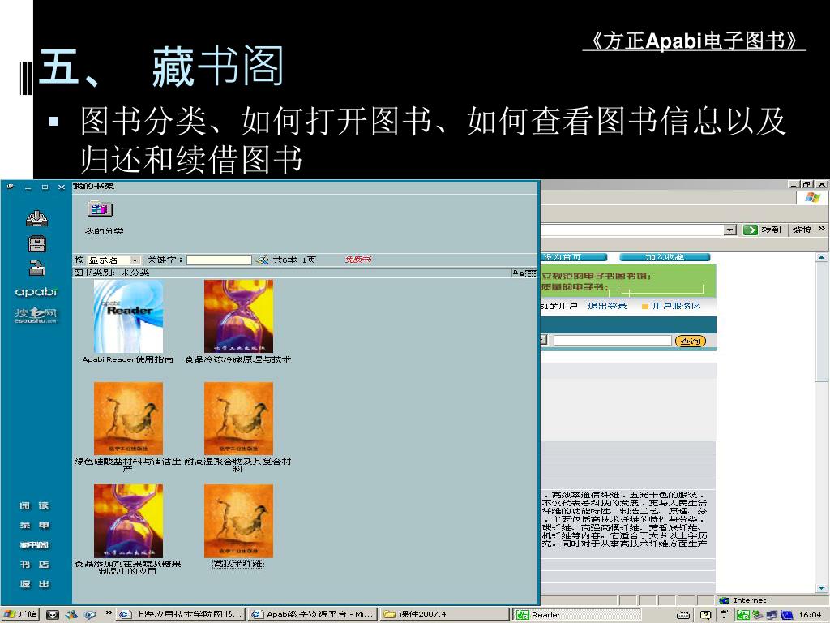This screenshot has height=623, width=830.
Task: Click the 用户服务区 link on web page
Action: click(677, 306)
